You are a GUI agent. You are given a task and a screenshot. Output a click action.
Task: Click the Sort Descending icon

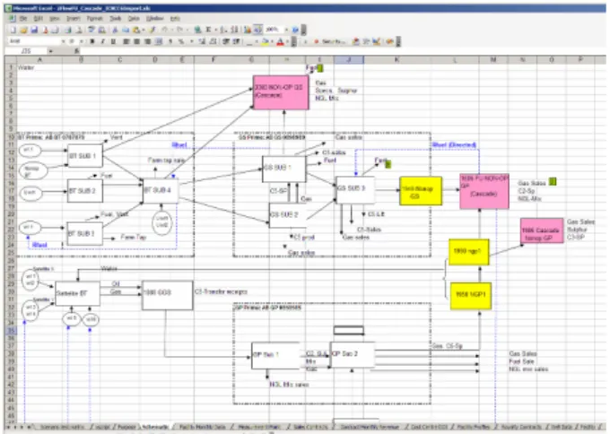[x=234, y=30]
